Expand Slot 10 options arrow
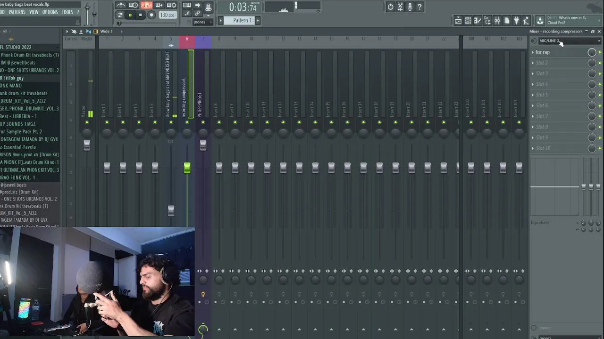The width and height of the screenshot is (604, 339). (533, 148)
